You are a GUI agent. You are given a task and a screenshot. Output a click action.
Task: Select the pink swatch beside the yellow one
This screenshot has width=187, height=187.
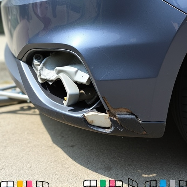tap(30, 184)
